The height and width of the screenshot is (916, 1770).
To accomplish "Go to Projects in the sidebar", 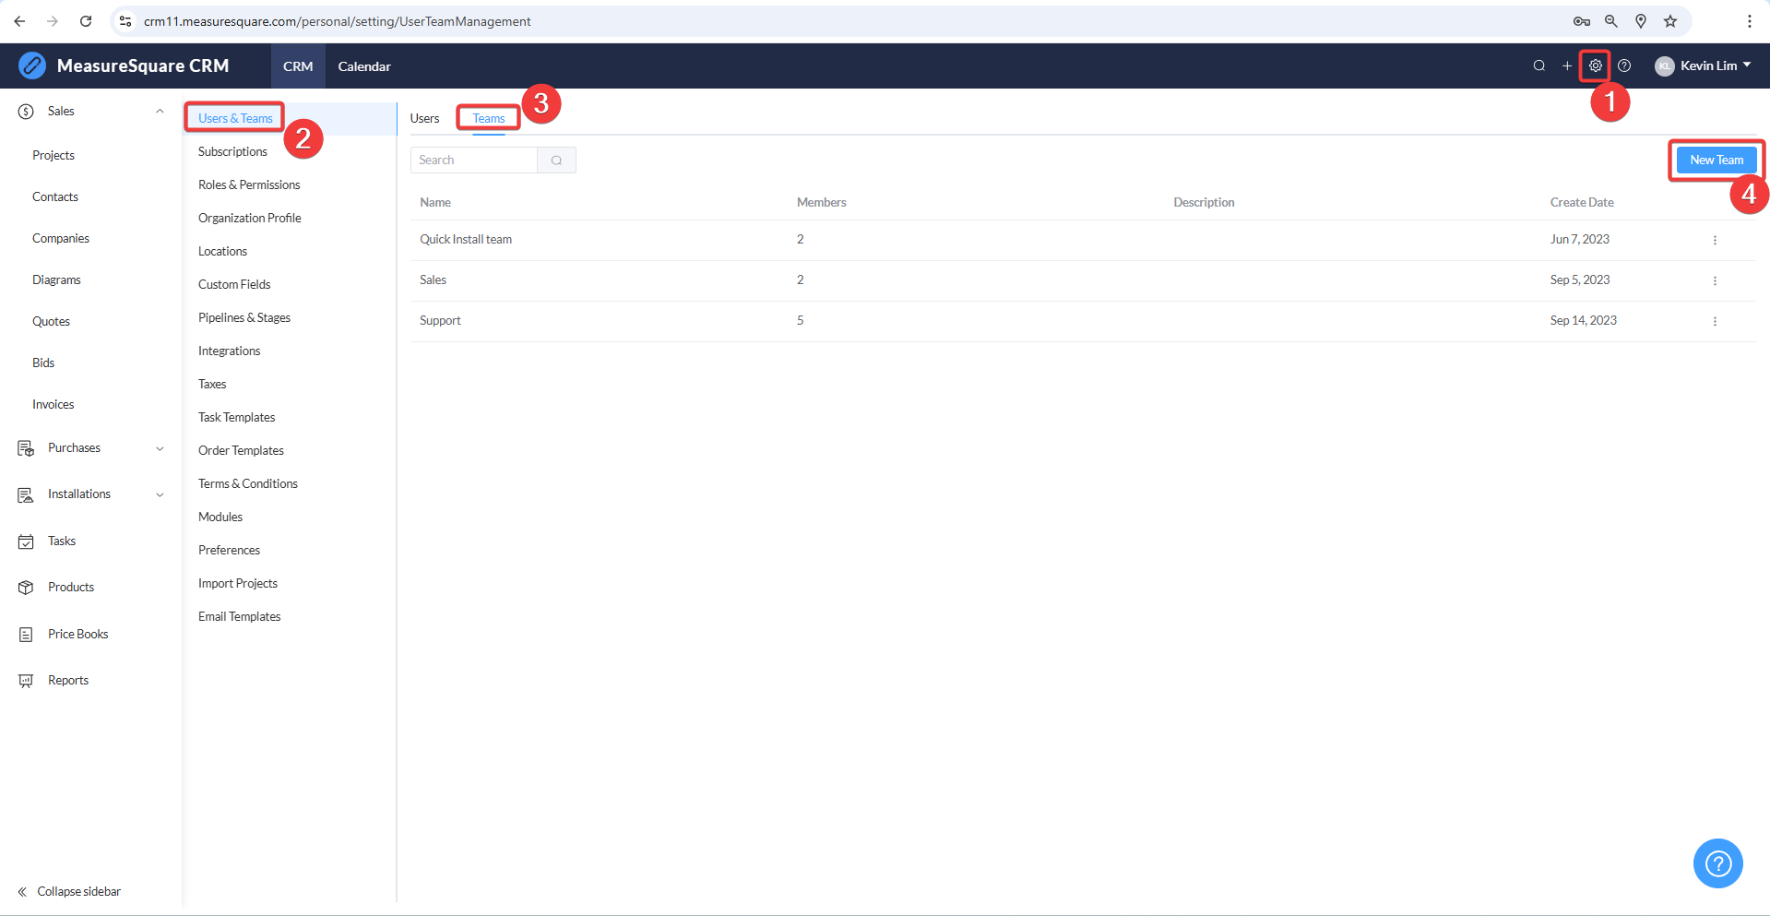I will [x=53, y=155].
